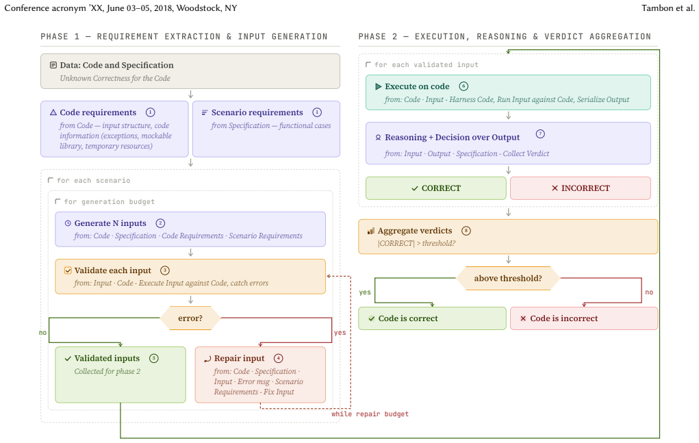Click the 'above threshold?' decision hexagon

click(508, 279)
